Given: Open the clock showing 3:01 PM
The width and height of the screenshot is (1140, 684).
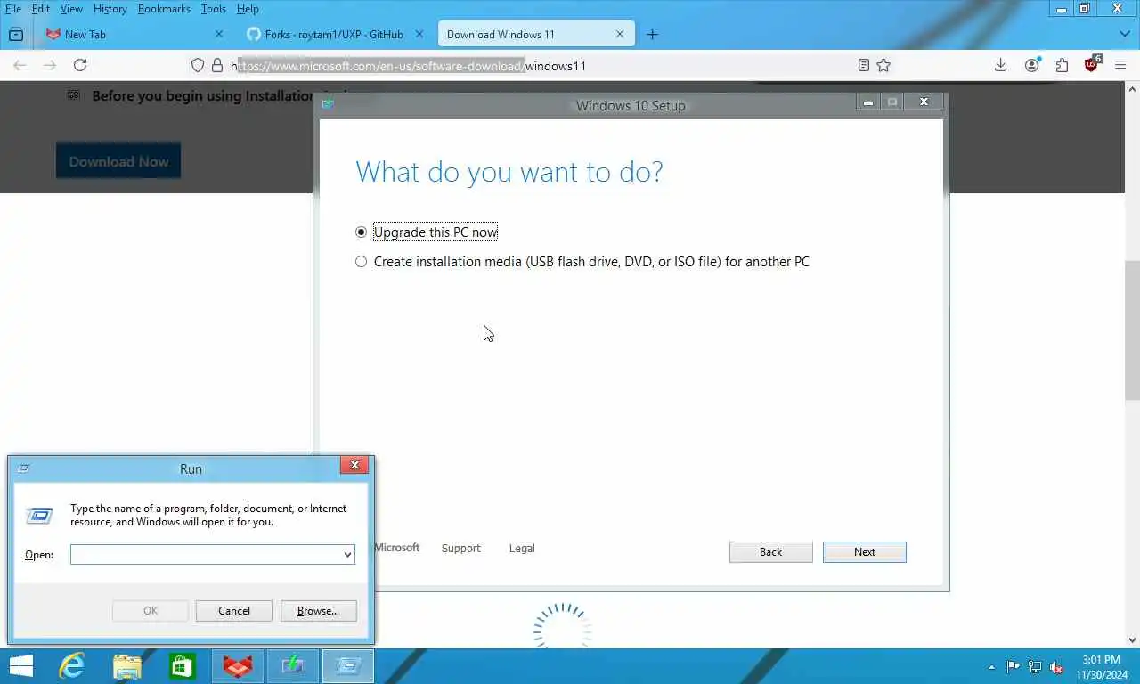Looking at the screenshot, I should [1101, 667].
